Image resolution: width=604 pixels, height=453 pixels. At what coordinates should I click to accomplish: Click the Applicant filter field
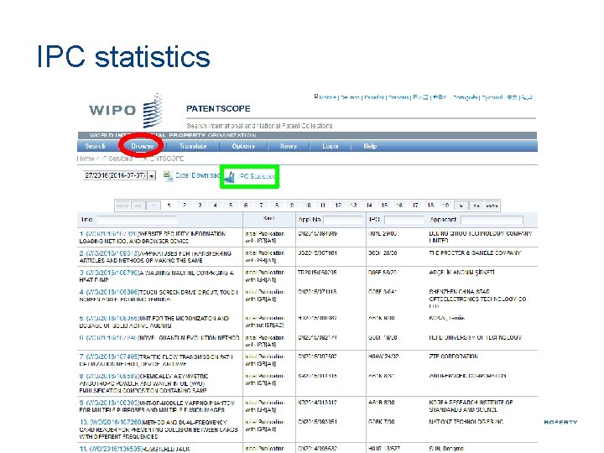click(492, 220)
